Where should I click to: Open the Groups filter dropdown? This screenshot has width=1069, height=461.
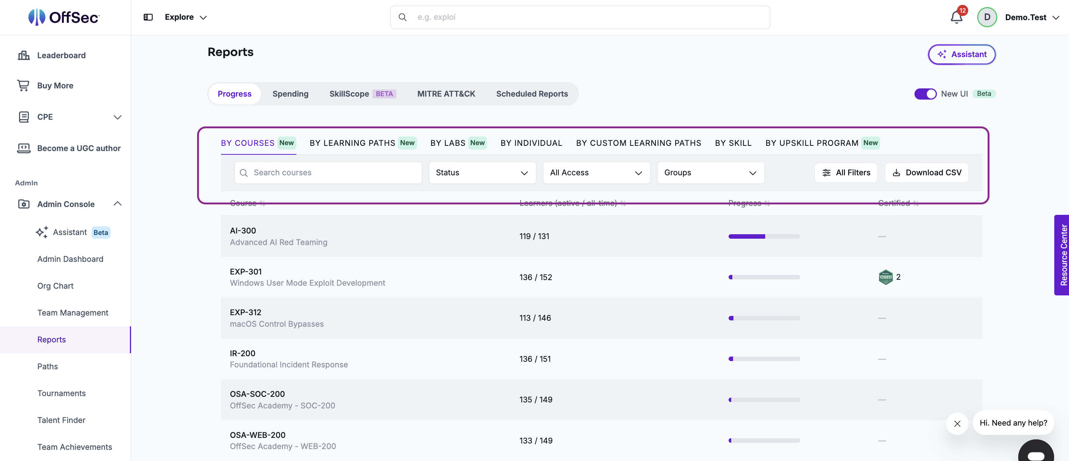click(710, 172)
